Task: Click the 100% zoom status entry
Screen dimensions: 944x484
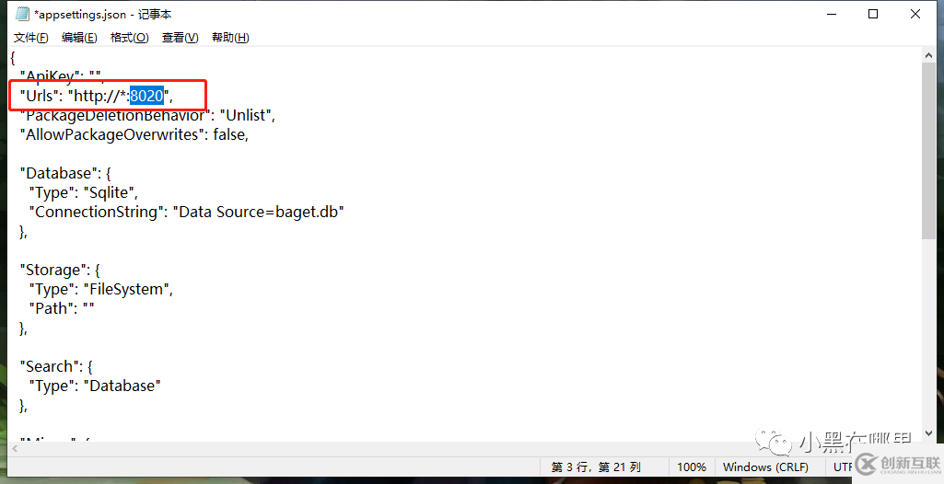Action: point(691,467)
